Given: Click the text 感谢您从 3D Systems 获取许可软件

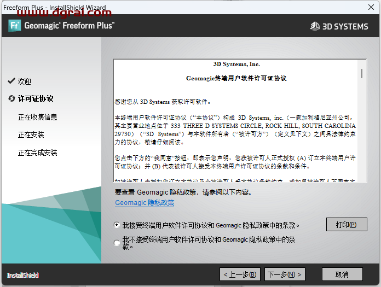Looking at the screenshot, I should [x=163, y=102].
